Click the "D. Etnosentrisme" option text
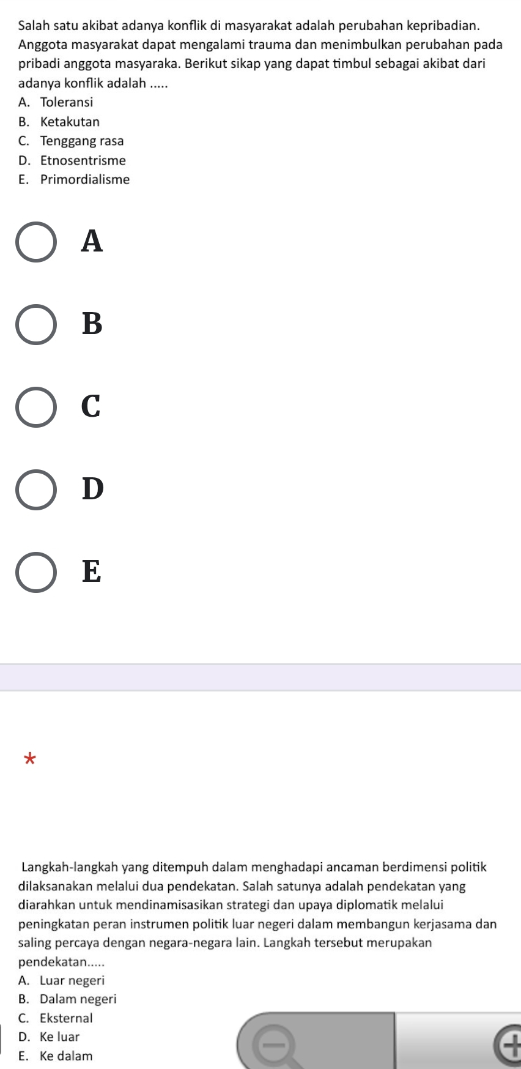Image resolution: width=521 pixels, height=1069 pixels. click(x=72, y=160)
